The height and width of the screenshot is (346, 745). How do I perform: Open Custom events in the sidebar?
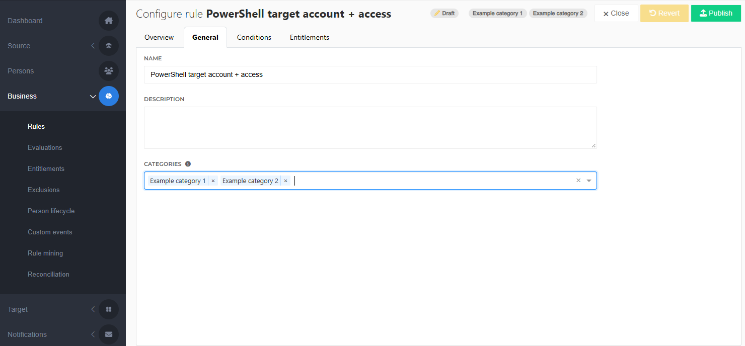coord(50,232)
